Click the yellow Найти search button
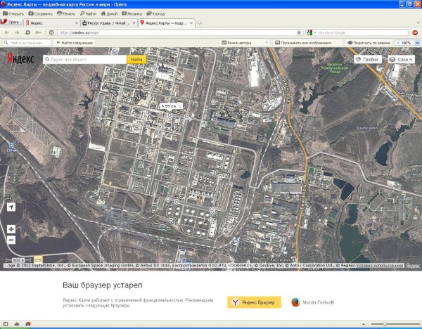 coord(136,60)
